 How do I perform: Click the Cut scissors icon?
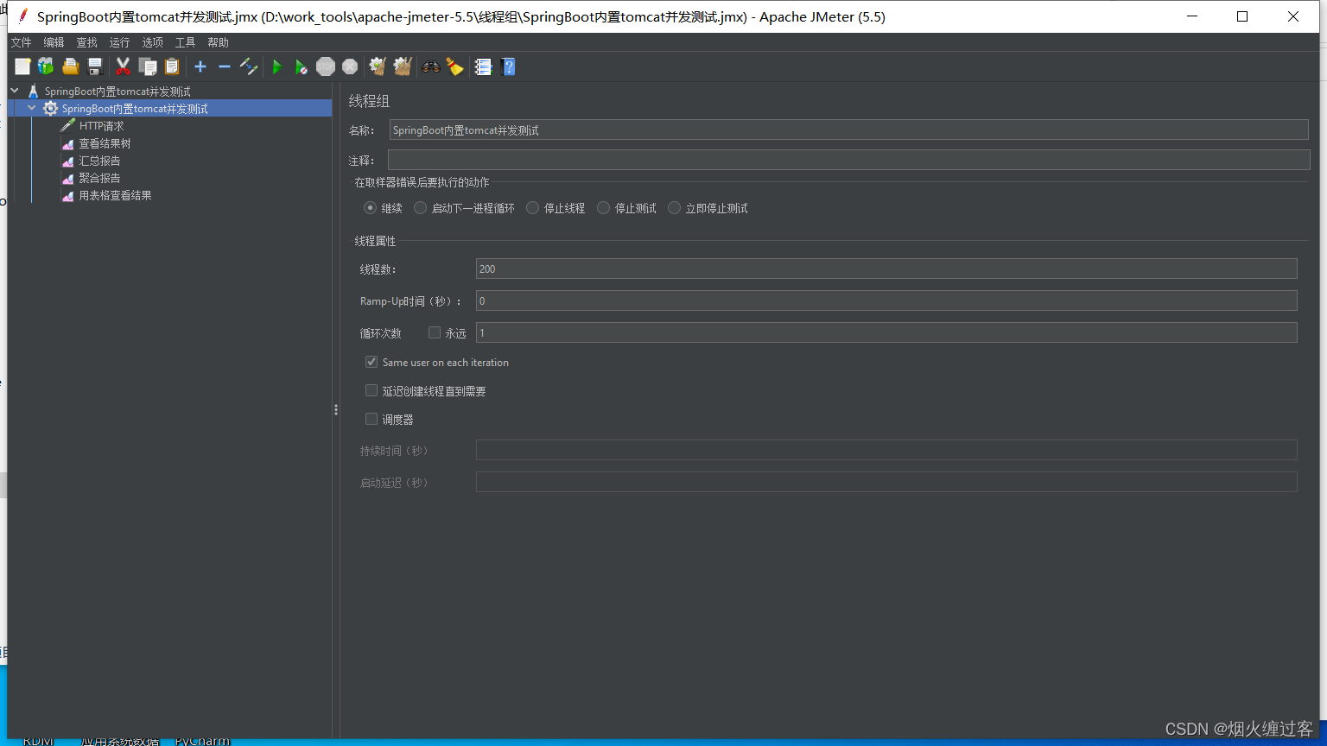click(x=123, y=66)
